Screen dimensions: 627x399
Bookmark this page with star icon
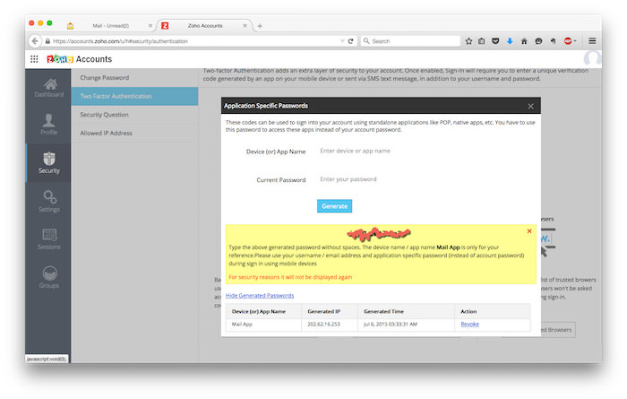tap(468, 41)
